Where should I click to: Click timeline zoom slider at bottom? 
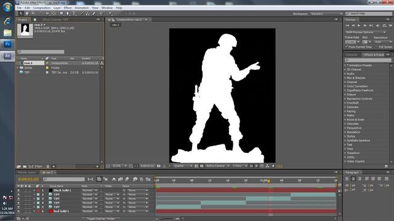(167, 219)
